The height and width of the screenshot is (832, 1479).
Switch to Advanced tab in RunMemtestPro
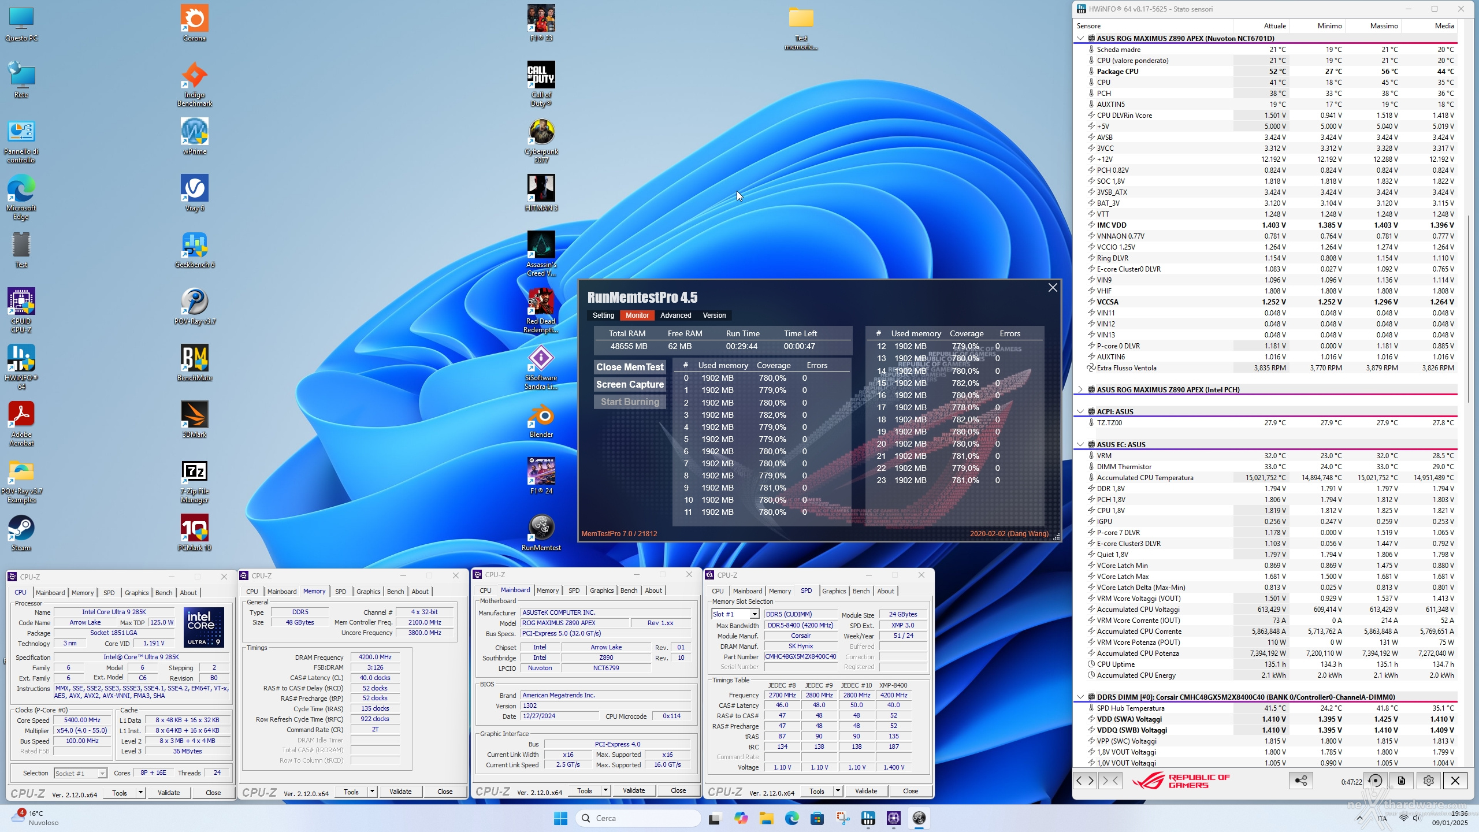[x=675, y=315]
